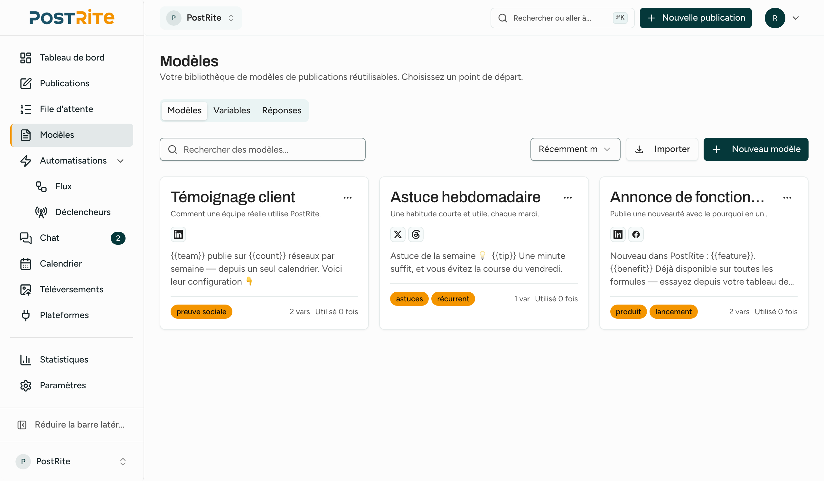Switch to the Variables tab
This screenshot has width=824, height=481.
[x=232, y=110]
